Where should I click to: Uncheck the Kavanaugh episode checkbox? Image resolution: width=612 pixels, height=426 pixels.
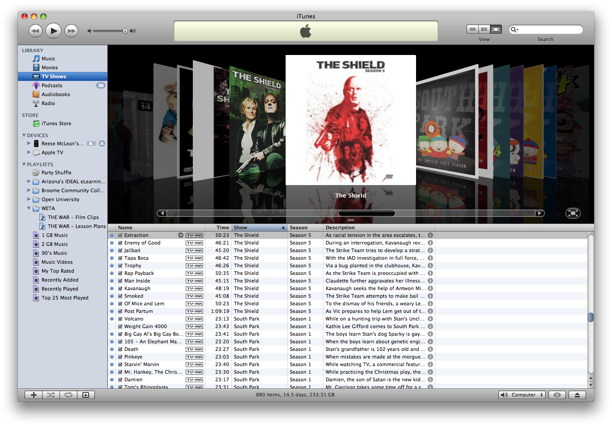coord(120,288)
